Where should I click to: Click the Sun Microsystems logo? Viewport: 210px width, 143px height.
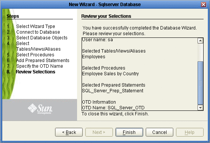40,109
